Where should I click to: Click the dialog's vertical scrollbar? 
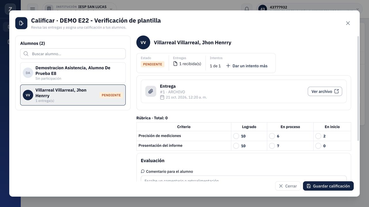pos(358,89)
